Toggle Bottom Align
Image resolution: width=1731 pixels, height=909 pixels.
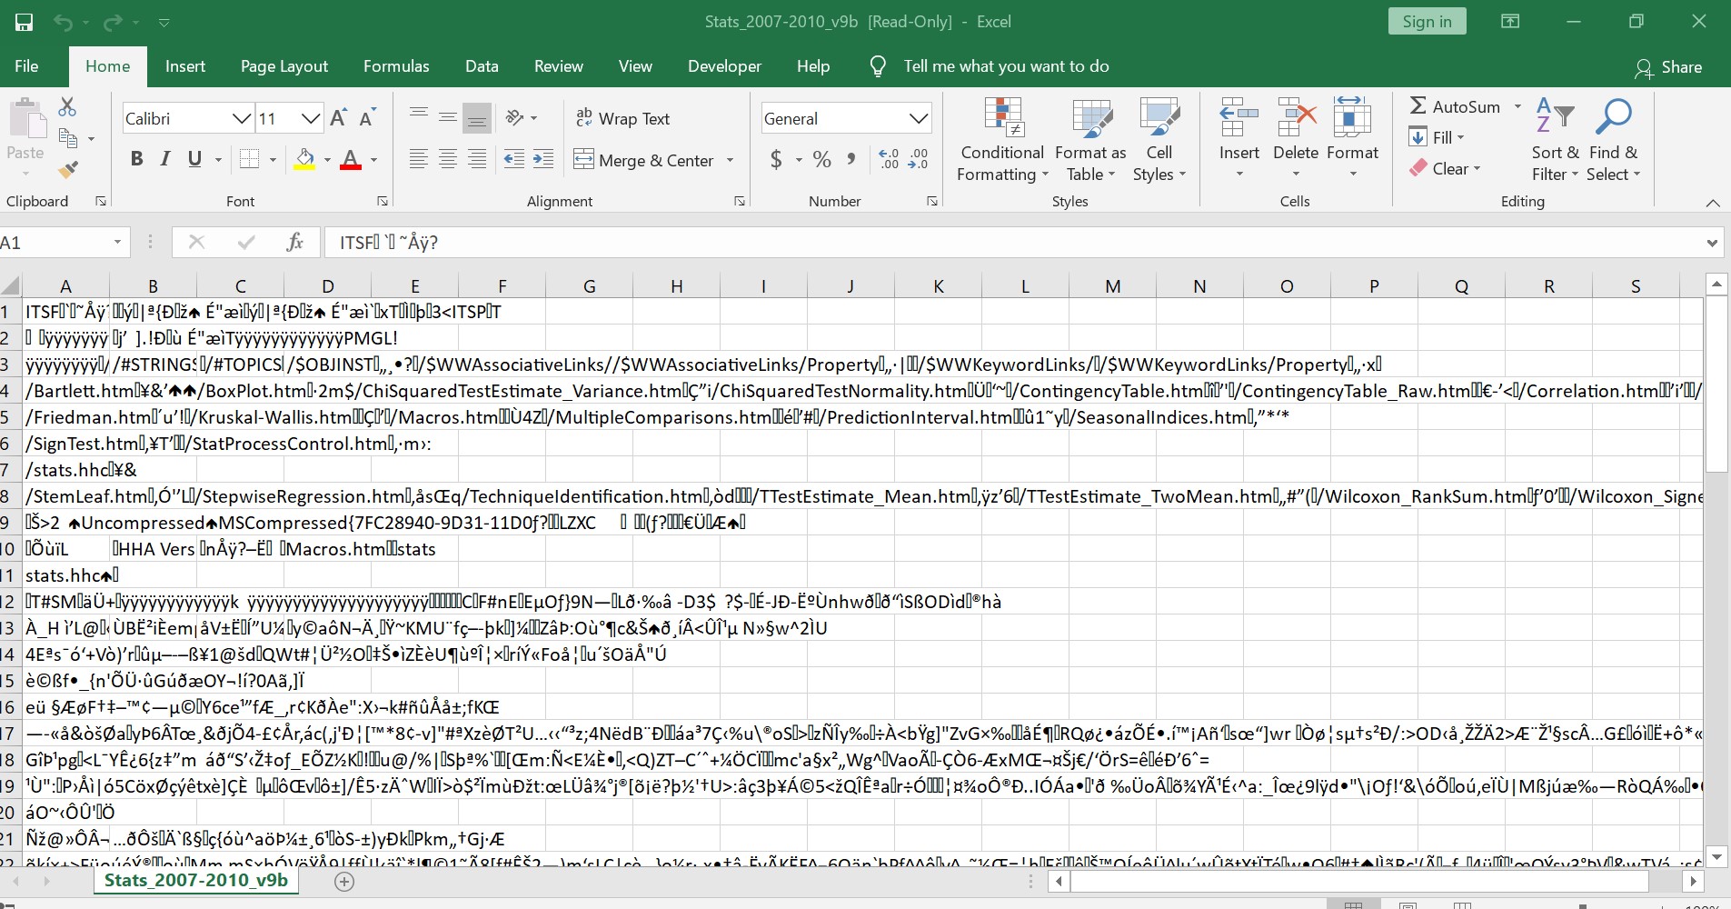point(477,118)
